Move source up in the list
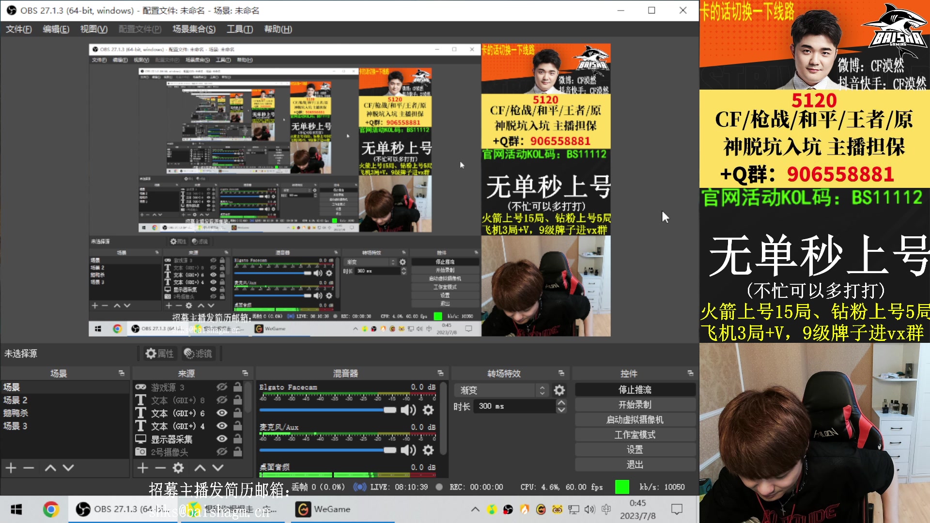930x523 pixels. (200, 468)
